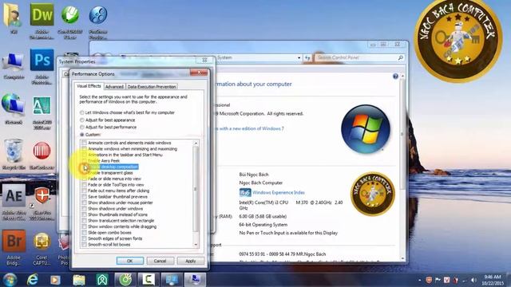511x287 pixels.
Task: Switch to Cốc Cốc browser on taskbar
Action: [125, 280]
